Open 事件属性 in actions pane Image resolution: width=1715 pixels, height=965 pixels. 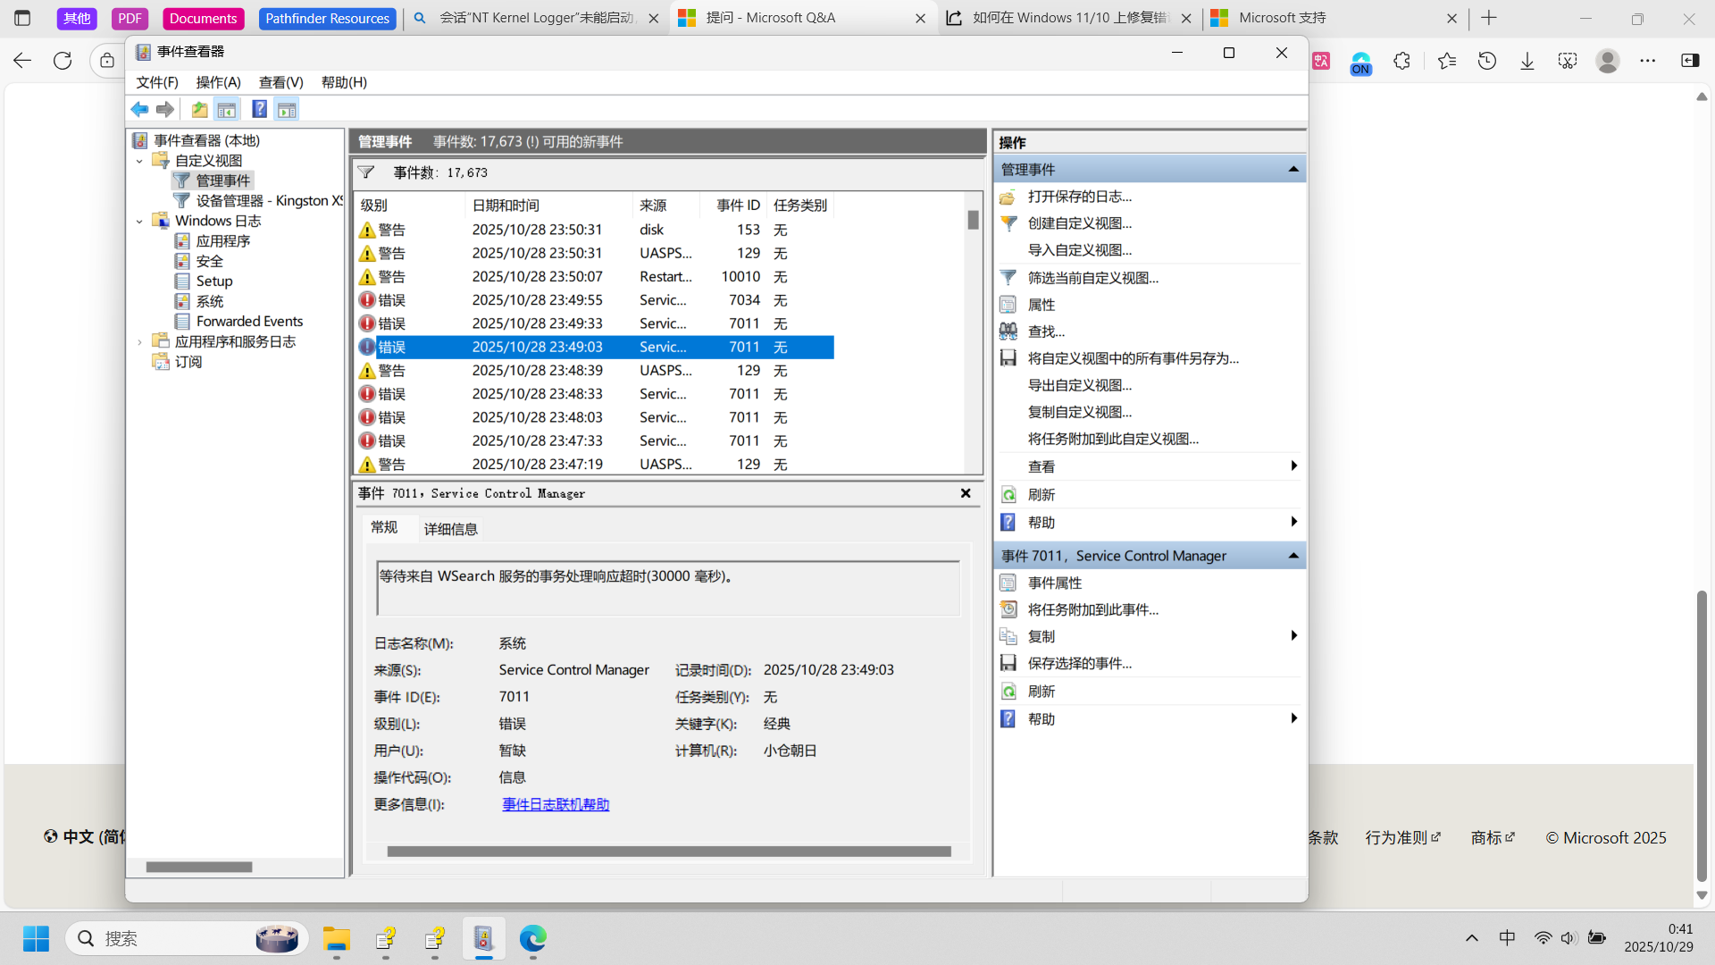point(1054,583)
